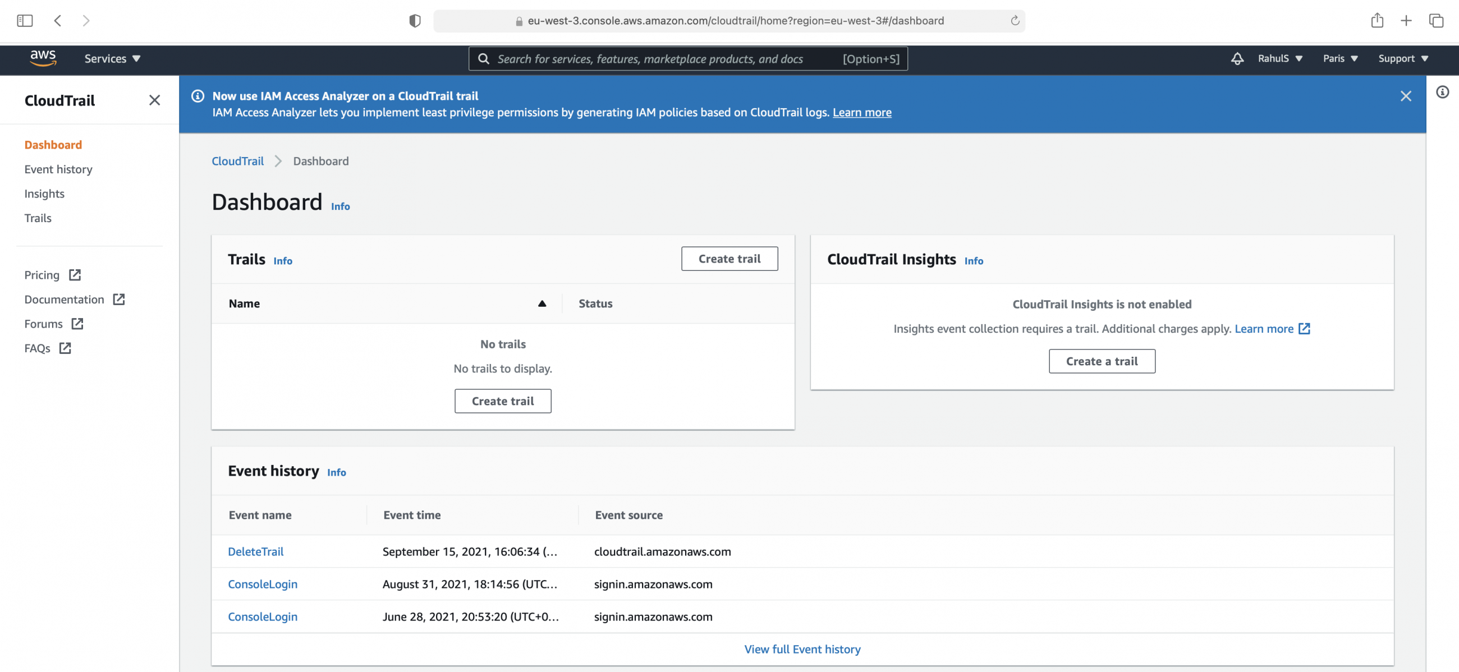
Task: Click the FAQs external link icon
Action: (64, 348)
